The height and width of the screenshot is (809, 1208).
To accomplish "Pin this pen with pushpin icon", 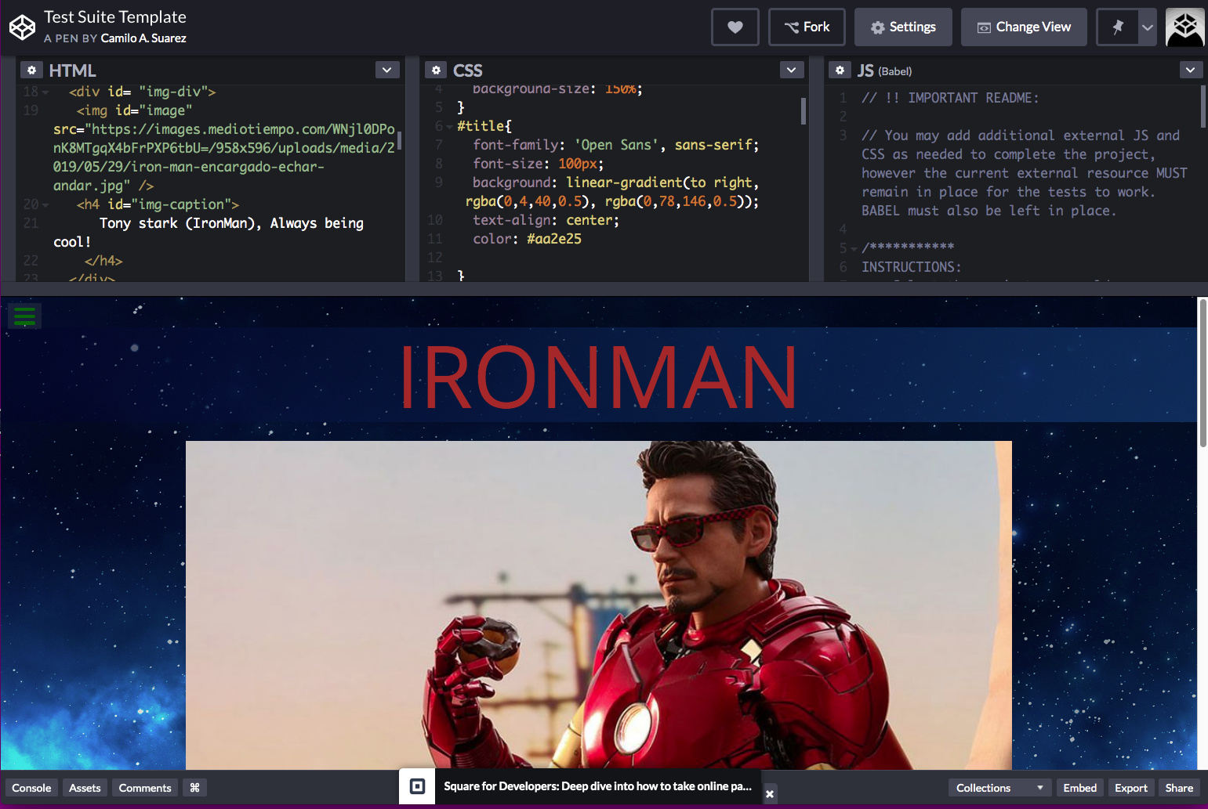I will pyautogui.click(x=1118, y=27).
